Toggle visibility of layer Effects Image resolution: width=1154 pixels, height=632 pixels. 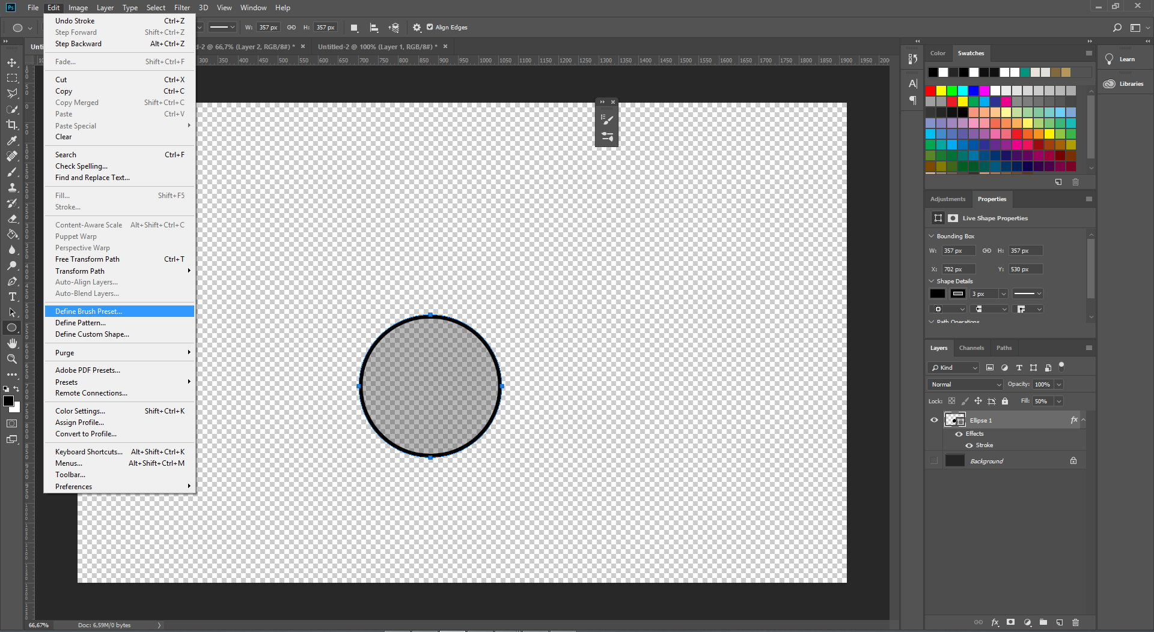point(959,434)
